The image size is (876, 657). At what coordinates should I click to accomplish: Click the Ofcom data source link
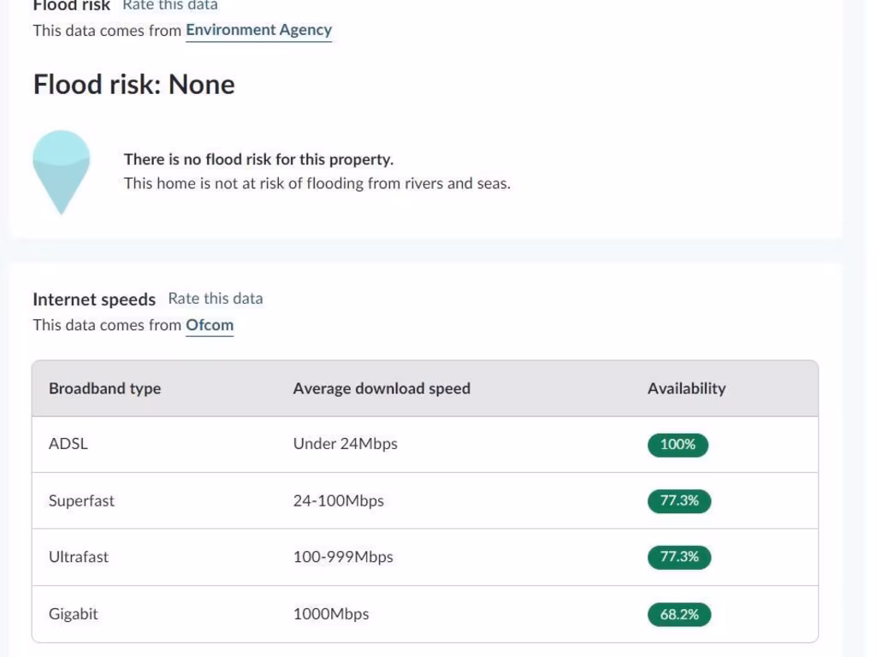(210, 325)
